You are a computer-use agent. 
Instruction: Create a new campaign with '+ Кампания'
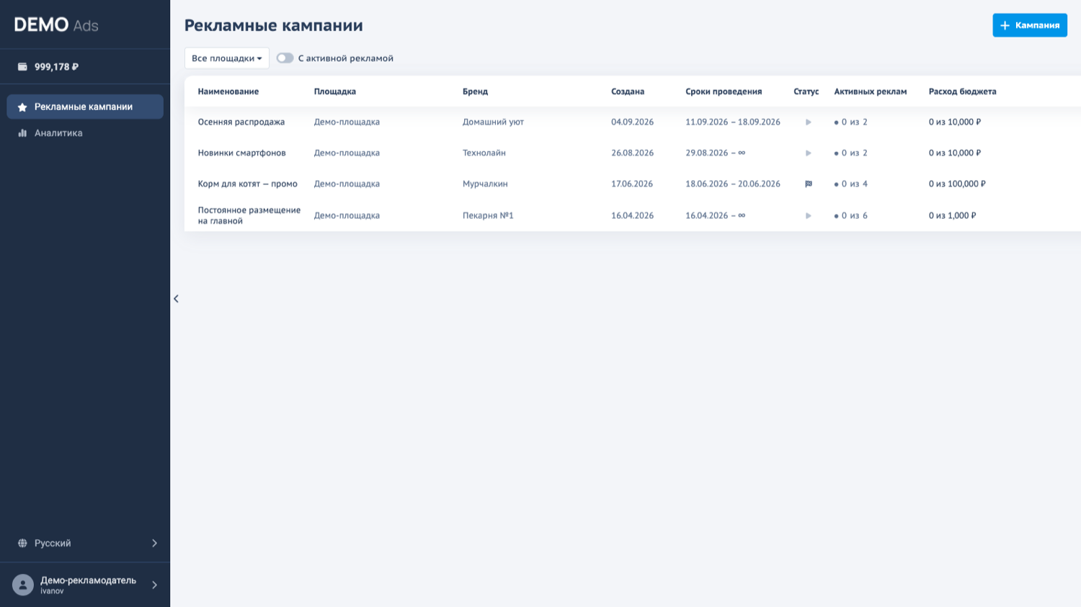point(1030,25)
